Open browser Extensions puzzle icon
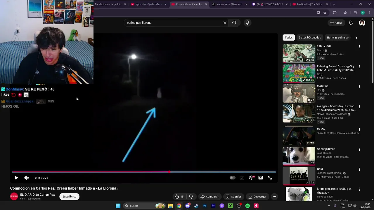 point(335,13)
